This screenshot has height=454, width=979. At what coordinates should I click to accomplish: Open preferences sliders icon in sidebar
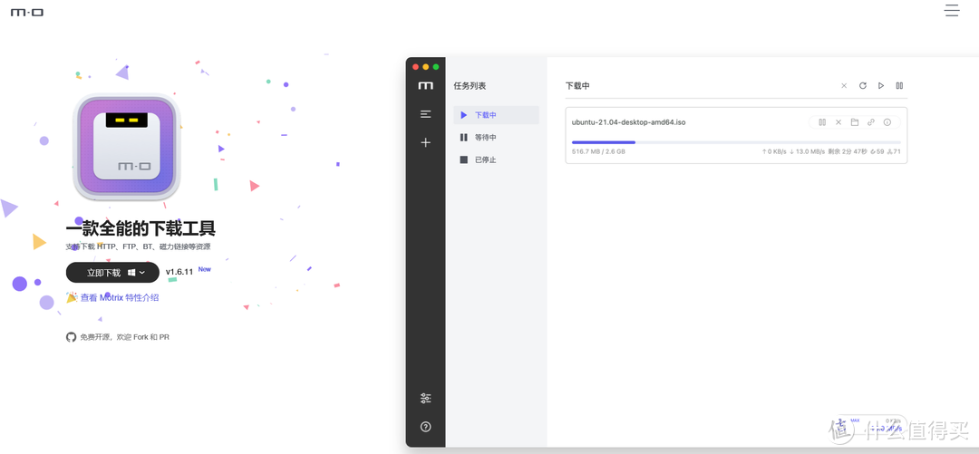point(425,399)
